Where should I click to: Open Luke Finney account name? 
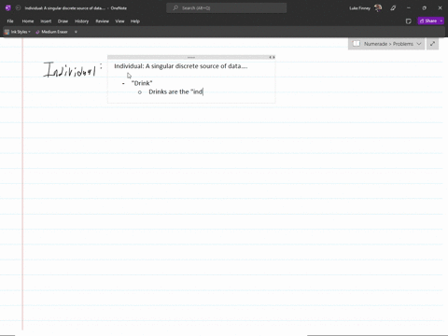pyautogui.click(x=359, y=8)
